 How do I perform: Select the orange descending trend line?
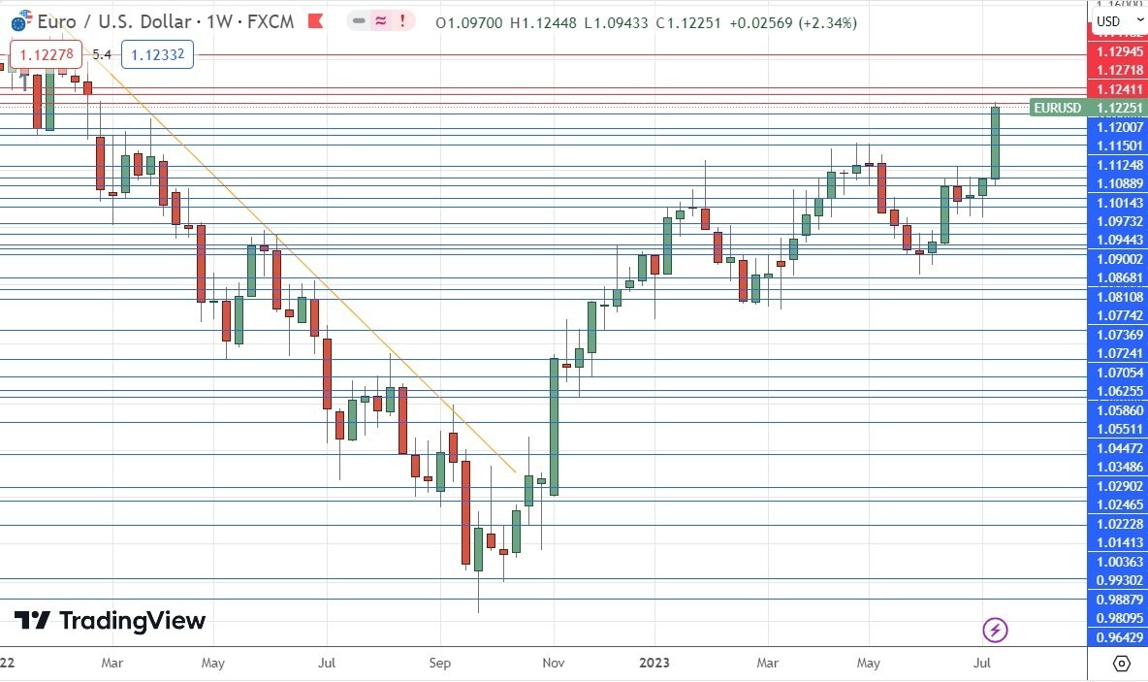click(x=291, y=252)
